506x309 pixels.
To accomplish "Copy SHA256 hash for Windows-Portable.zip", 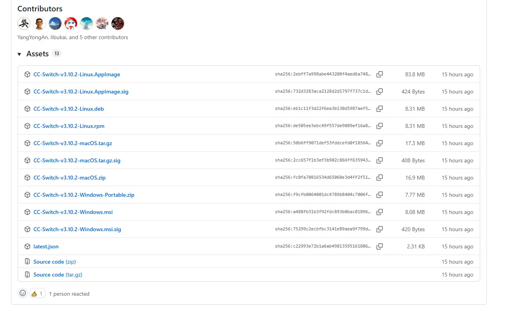I will (x=379, y=195).
